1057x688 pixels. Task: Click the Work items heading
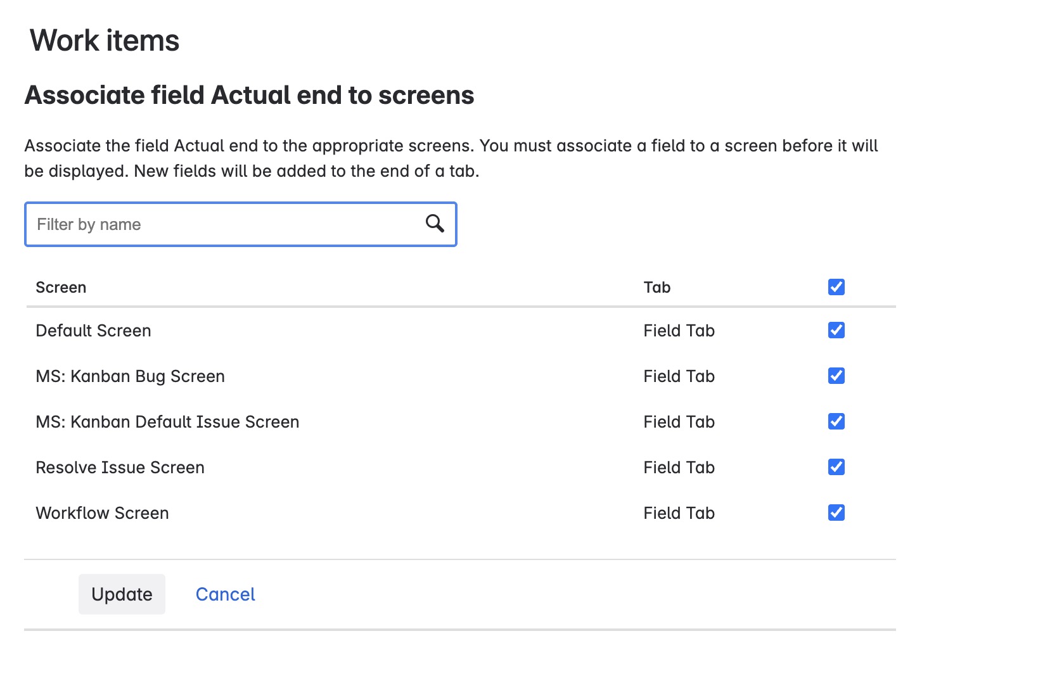click(x=105, y=41)
